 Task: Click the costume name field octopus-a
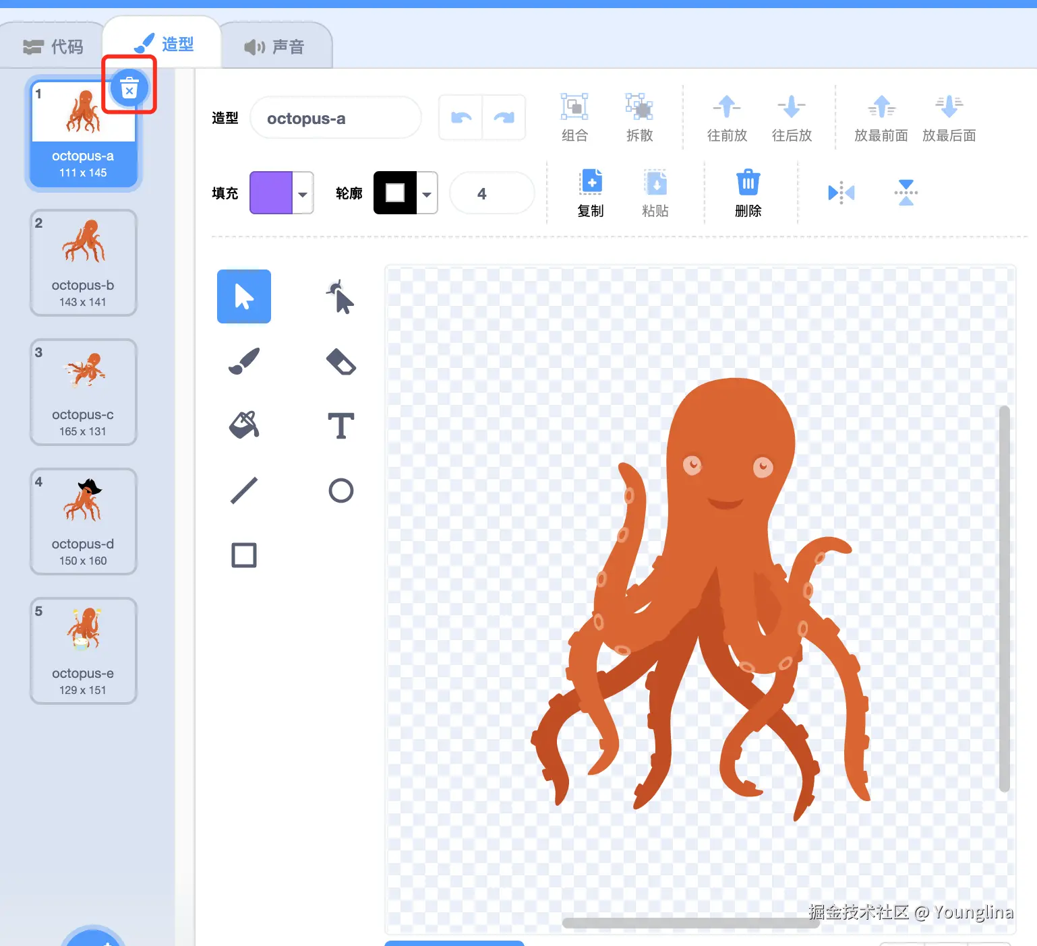click(x=336, y=118)
